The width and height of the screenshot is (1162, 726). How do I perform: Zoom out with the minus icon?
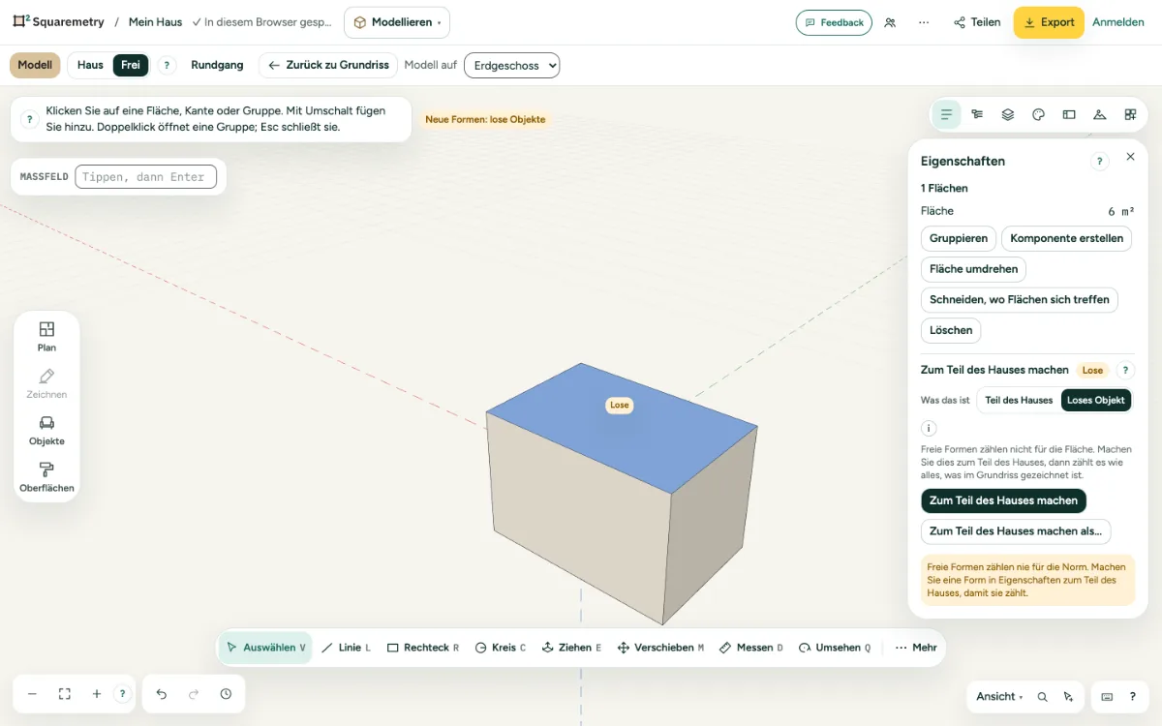(32, 694)
